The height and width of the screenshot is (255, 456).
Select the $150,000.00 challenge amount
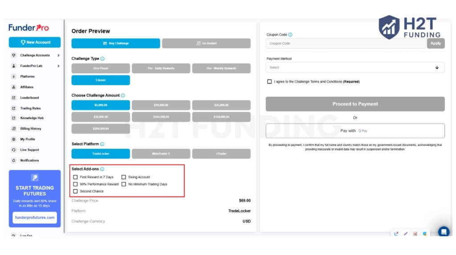(221, 117)
